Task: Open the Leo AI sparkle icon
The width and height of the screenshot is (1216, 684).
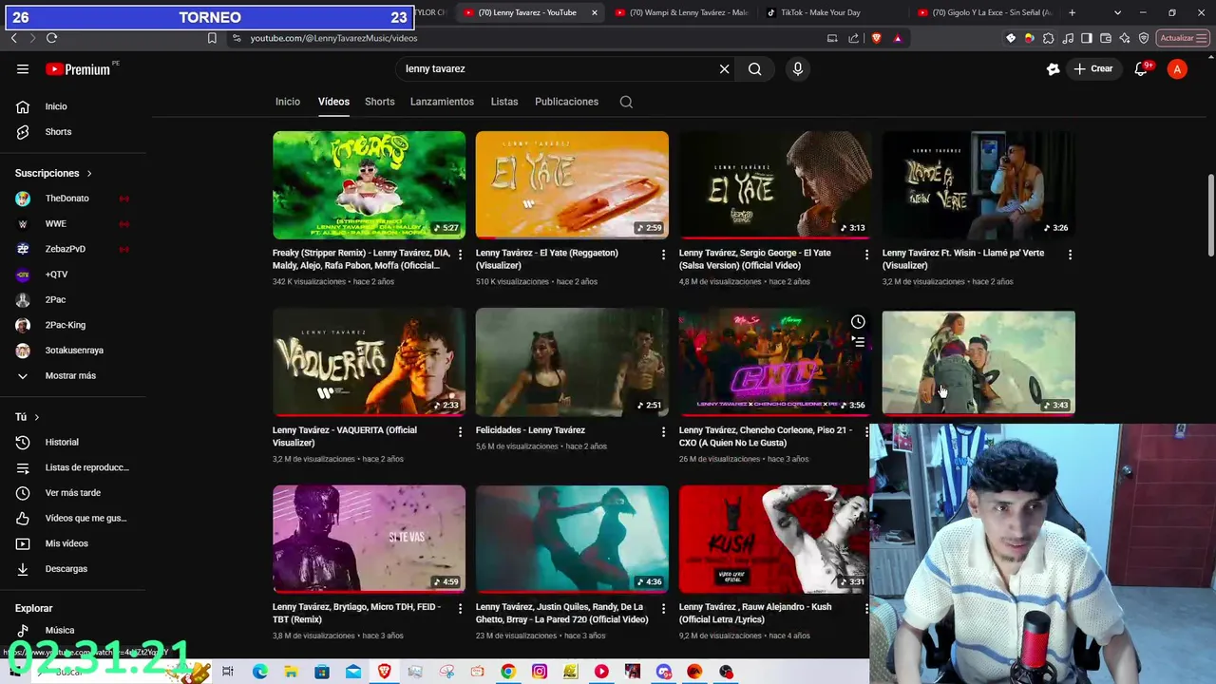Action: (x=1125, y=38)
